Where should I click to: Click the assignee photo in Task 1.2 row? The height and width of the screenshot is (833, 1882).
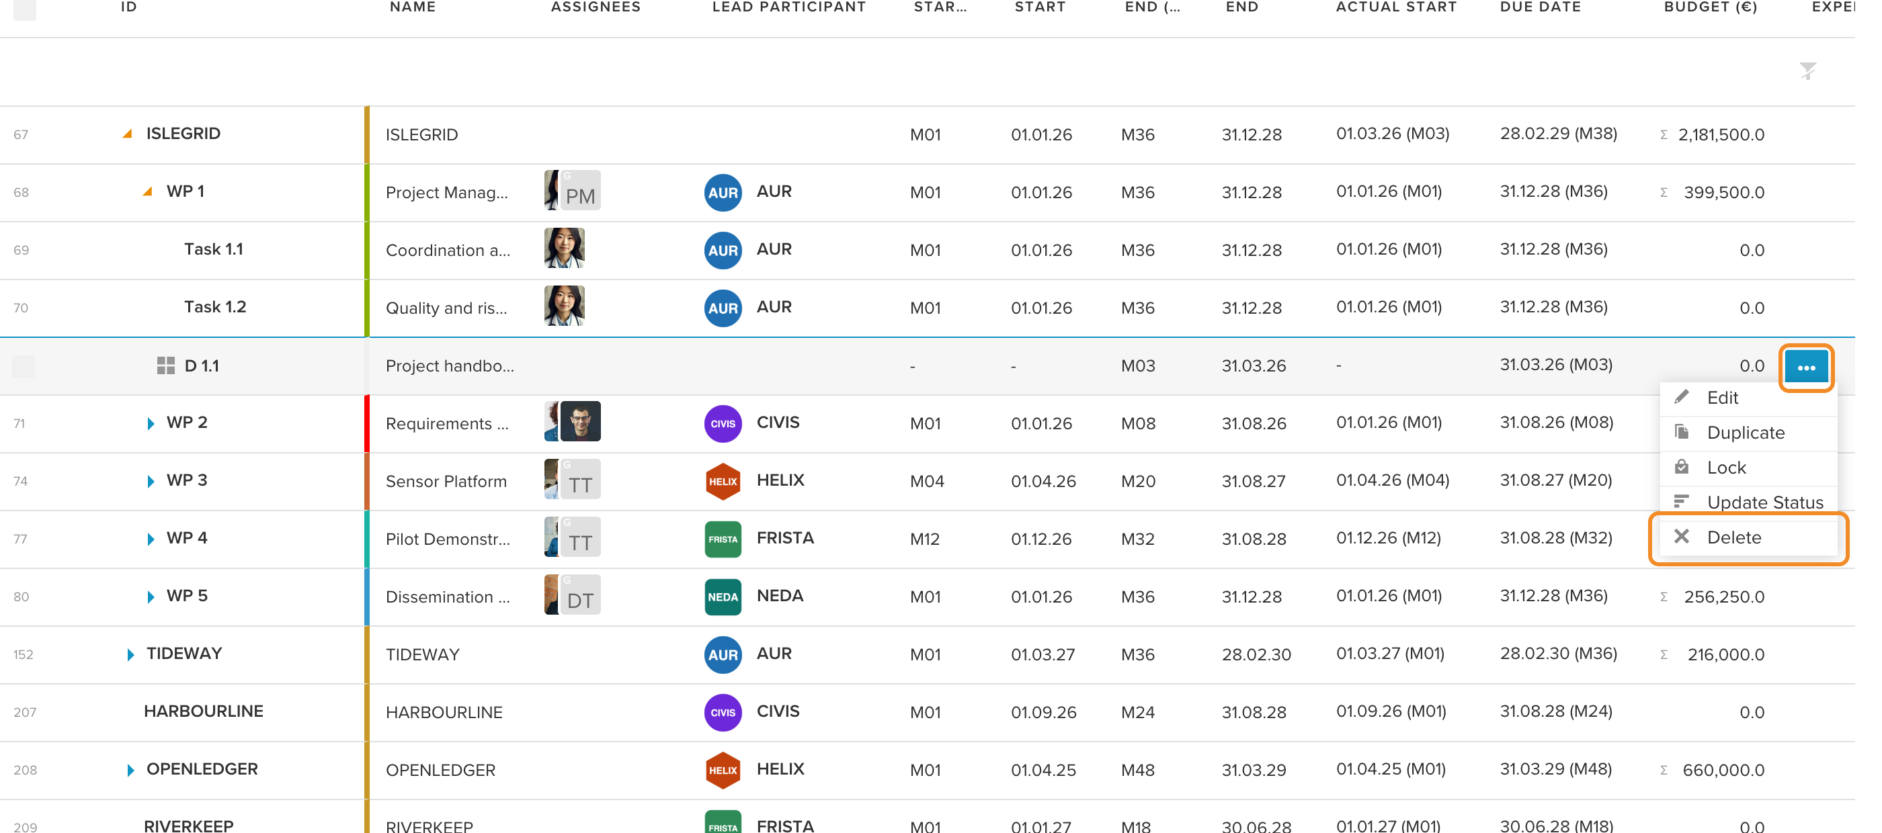click(x=564, y=305)
